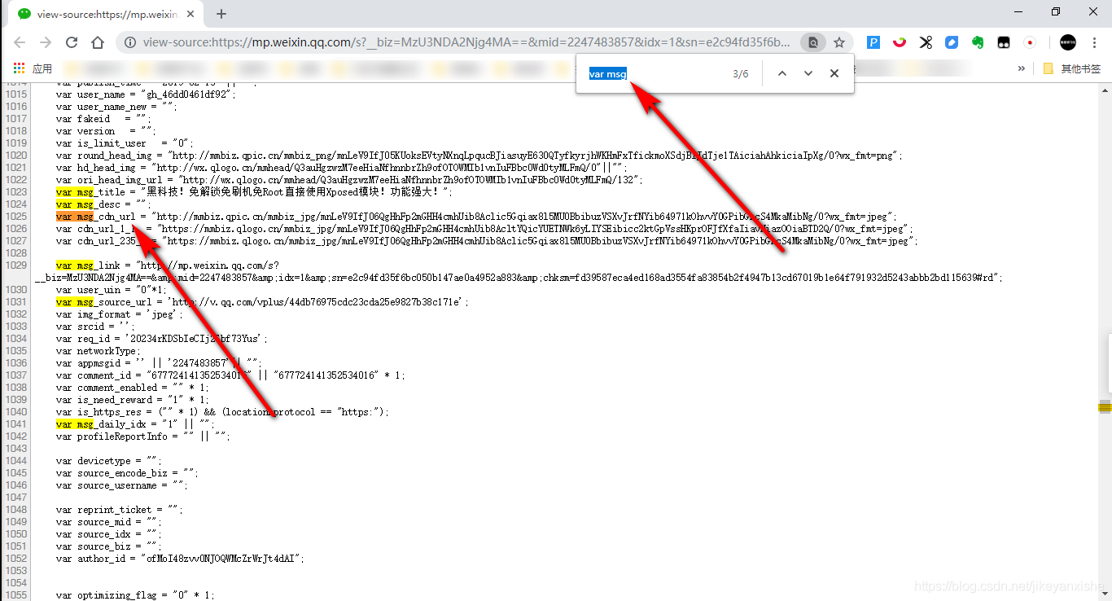Click the is_https_res line 1040
This screenshot has height=601, width=1112.
222,412
